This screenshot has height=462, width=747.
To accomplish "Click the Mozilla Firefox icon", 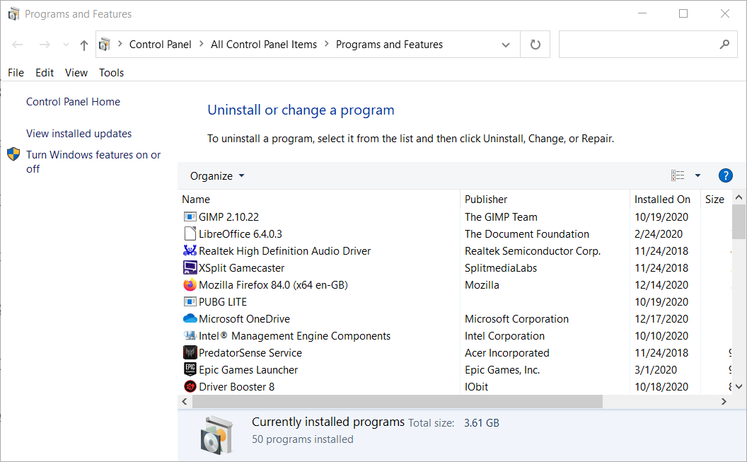I will (x=190, y=285).
